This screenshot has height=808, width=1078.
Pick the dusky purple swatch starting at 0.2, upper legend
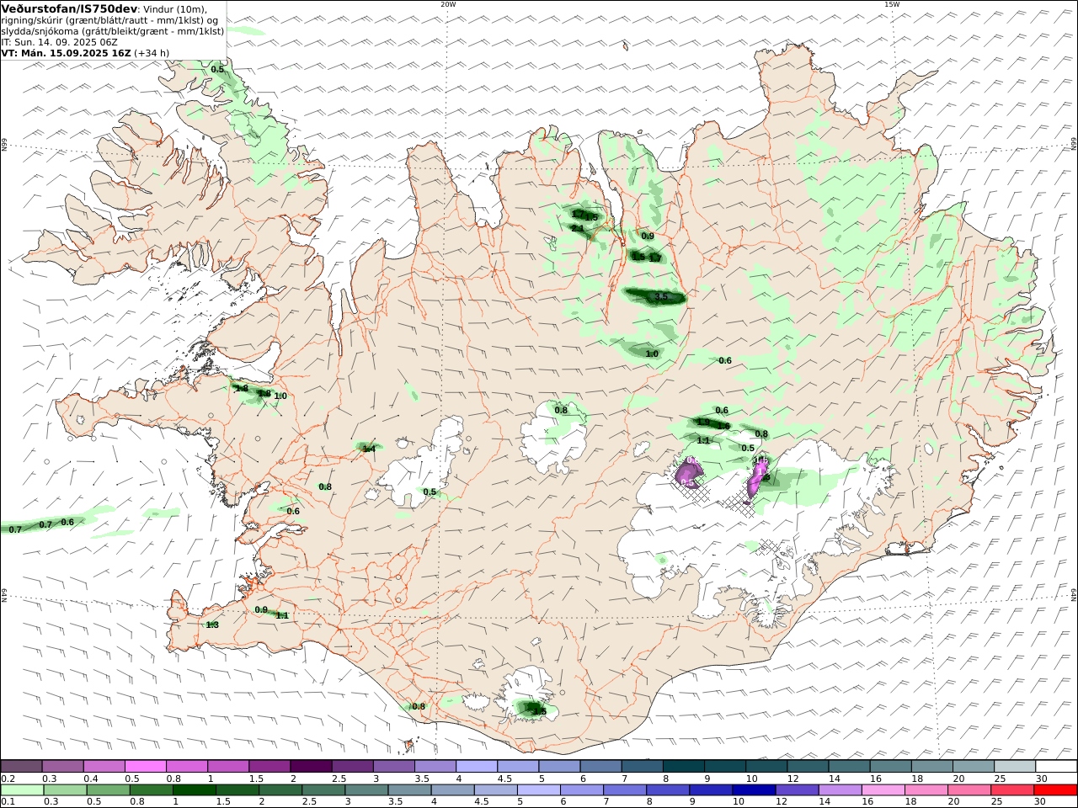pyautogui.click(x=22, y=766)
